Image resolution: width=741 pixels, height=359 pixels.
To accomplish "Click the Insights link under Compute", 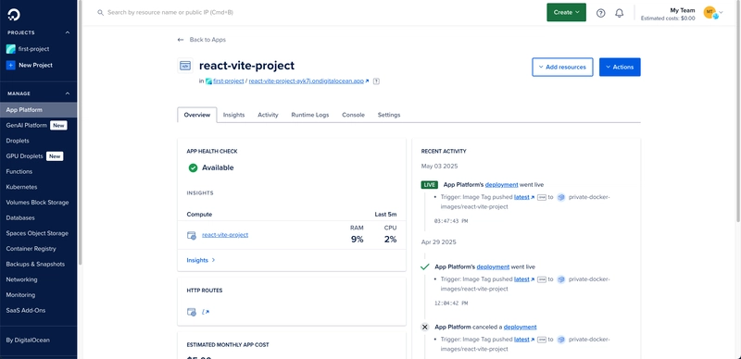I will point(201,260).
